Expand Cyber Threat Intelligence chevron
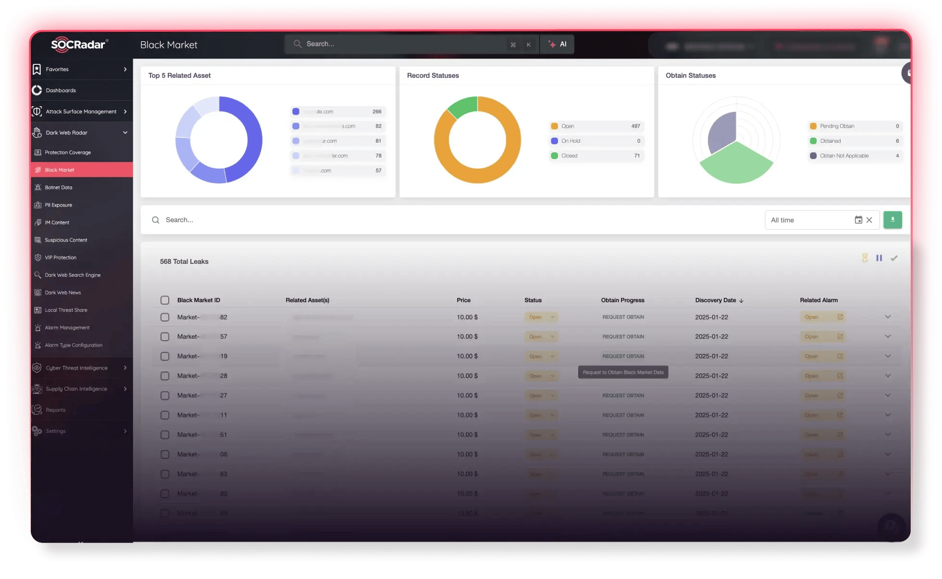This screenshot has width=942, height=579. (x=125, y=368)
